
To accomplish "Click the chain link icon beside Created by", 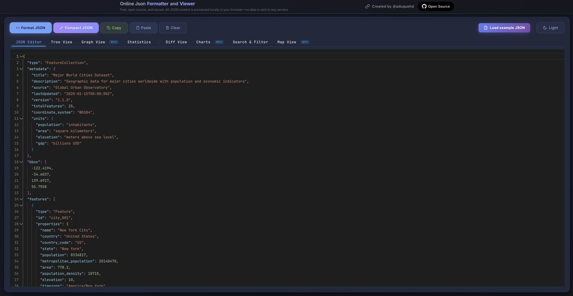I will click(x=367, y=6).
